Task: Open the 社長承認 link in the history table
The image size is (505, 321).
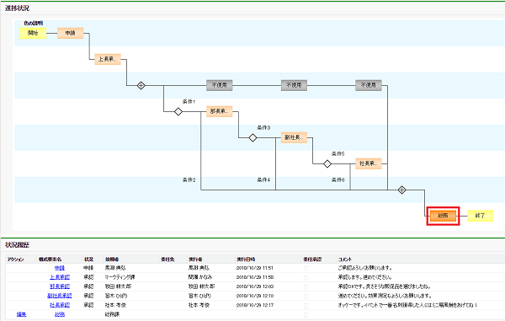Action: [60, 305]
